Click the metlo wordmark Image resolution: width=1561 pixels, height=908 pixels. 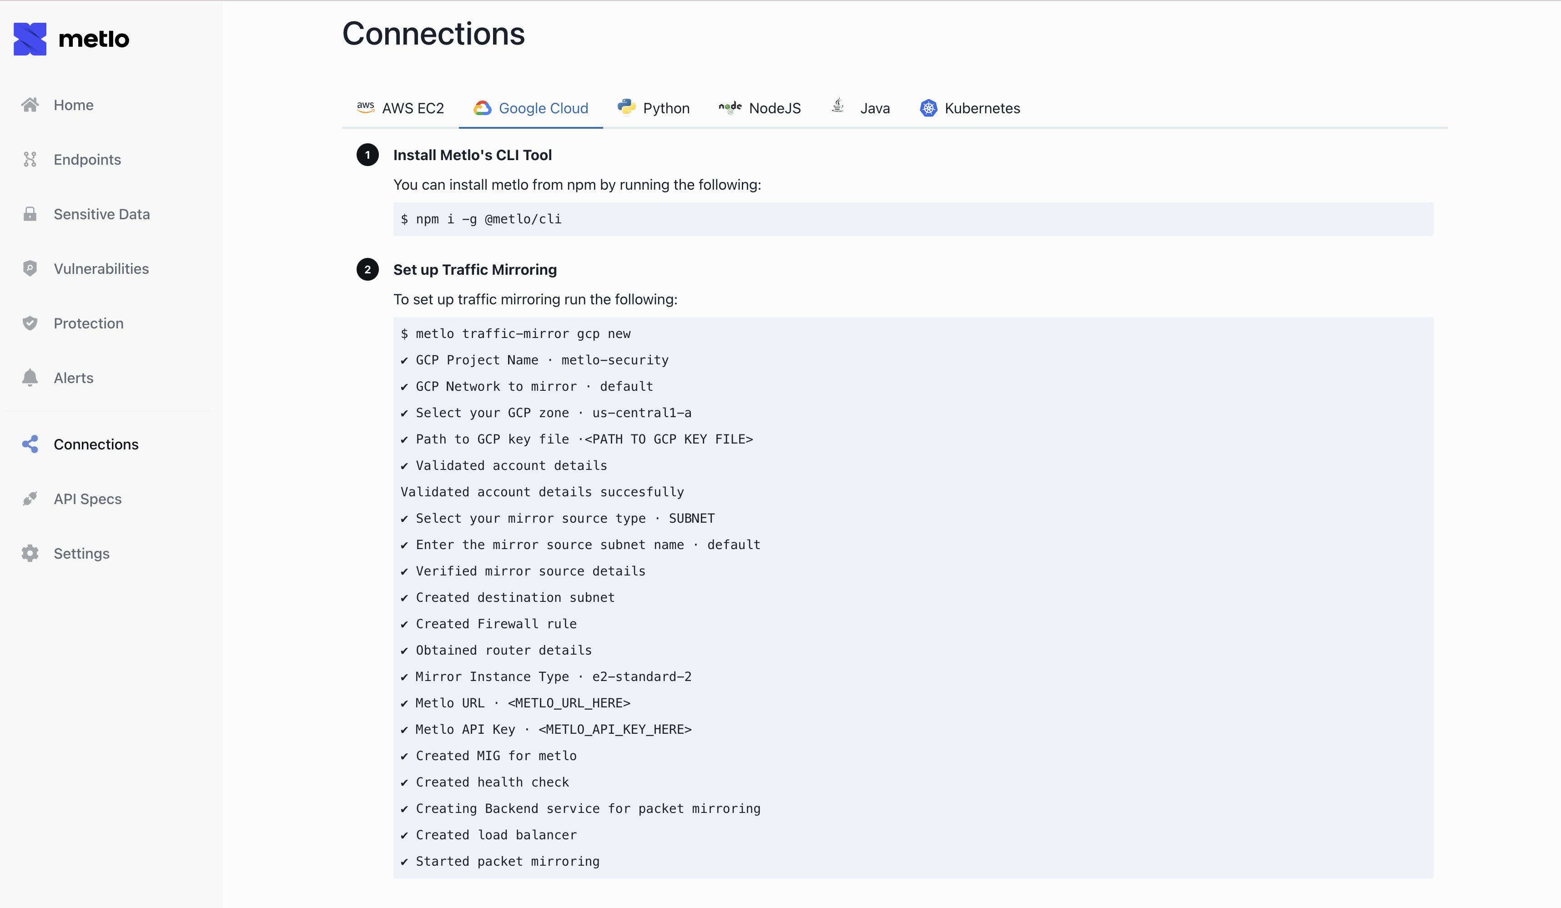(94, 39)
